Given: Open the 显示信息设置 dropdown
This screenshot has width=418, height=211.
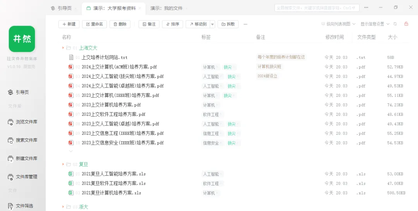Looking at the screenshot, I should [x=375, y=24].
